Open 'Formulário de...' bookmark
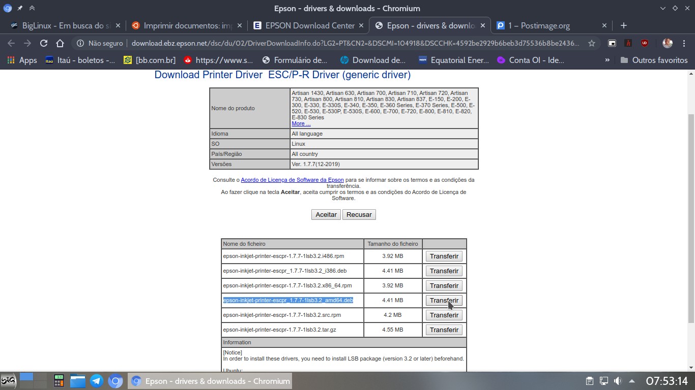Screen dimensions: 695x390 click(295, 60)
